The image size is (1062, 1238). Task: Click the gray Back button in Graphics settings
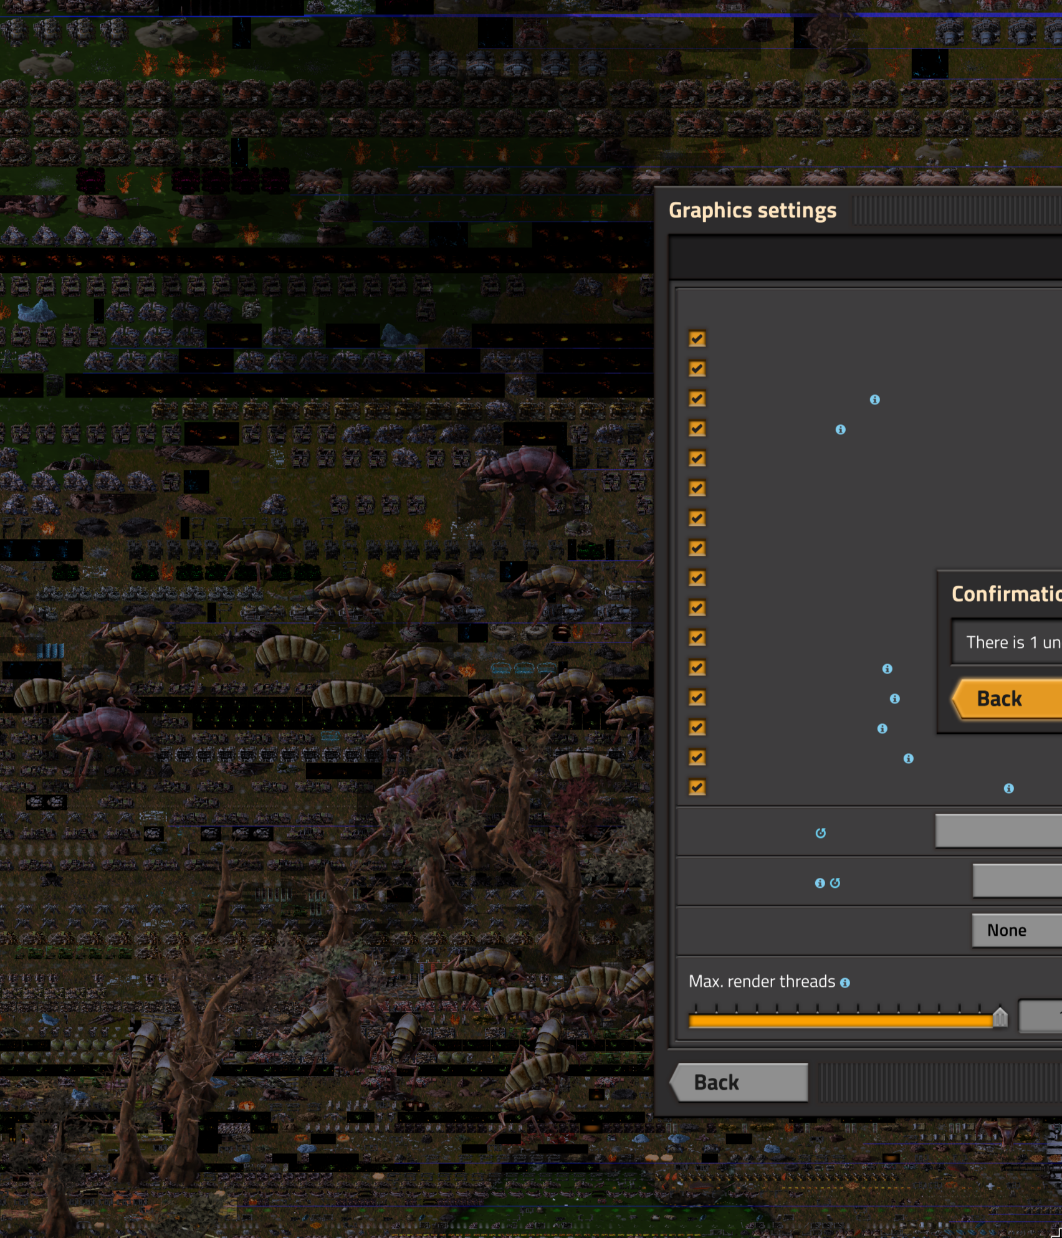click(x=739, y=1082)
